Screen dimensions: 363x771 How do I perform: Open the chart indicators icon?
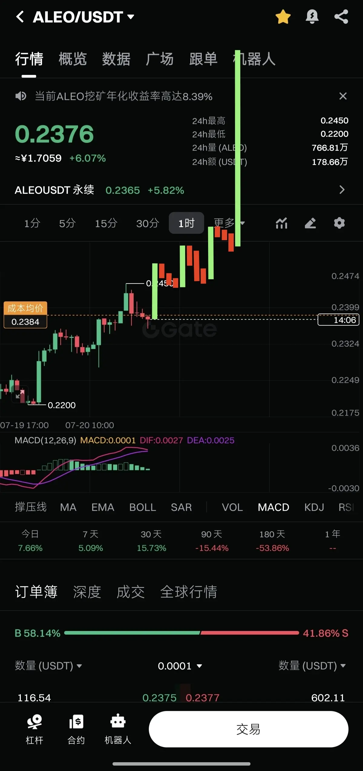(x=281, y=223)
